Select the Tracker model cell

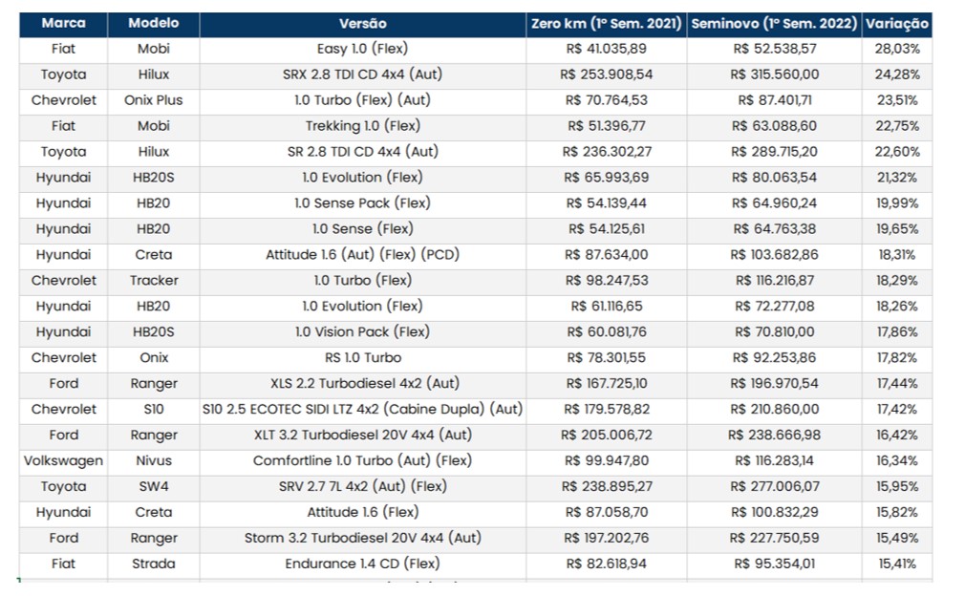pyautogui.click(x=153, y=280)
